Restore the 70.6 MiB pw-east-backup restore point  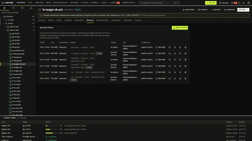160,66
